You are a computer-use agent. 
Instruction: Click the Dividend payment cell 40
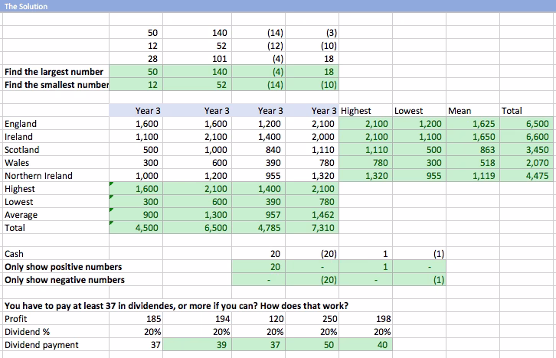click(365, 345)
